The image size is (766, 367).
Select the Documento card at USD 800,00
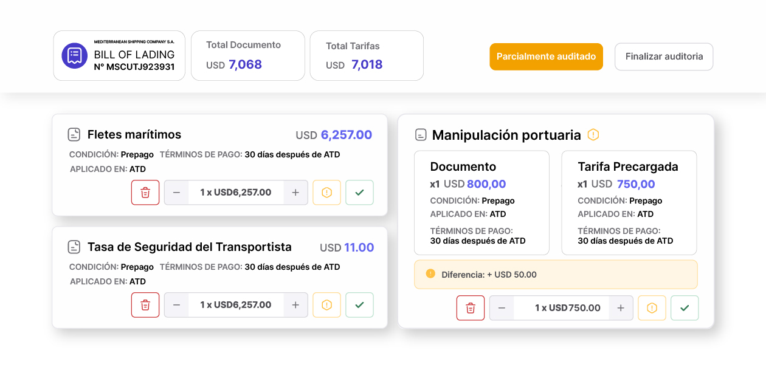click(x=481, y=202)
